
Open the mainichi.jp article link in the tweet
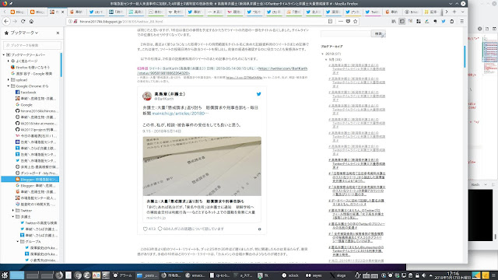181,114
